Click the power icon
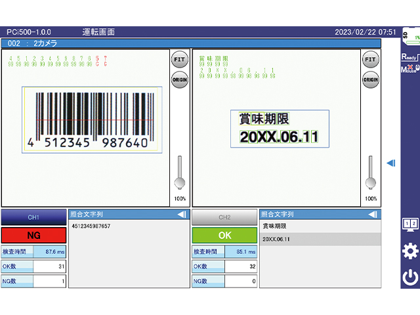The image size is (420, 315). (410, 278)
